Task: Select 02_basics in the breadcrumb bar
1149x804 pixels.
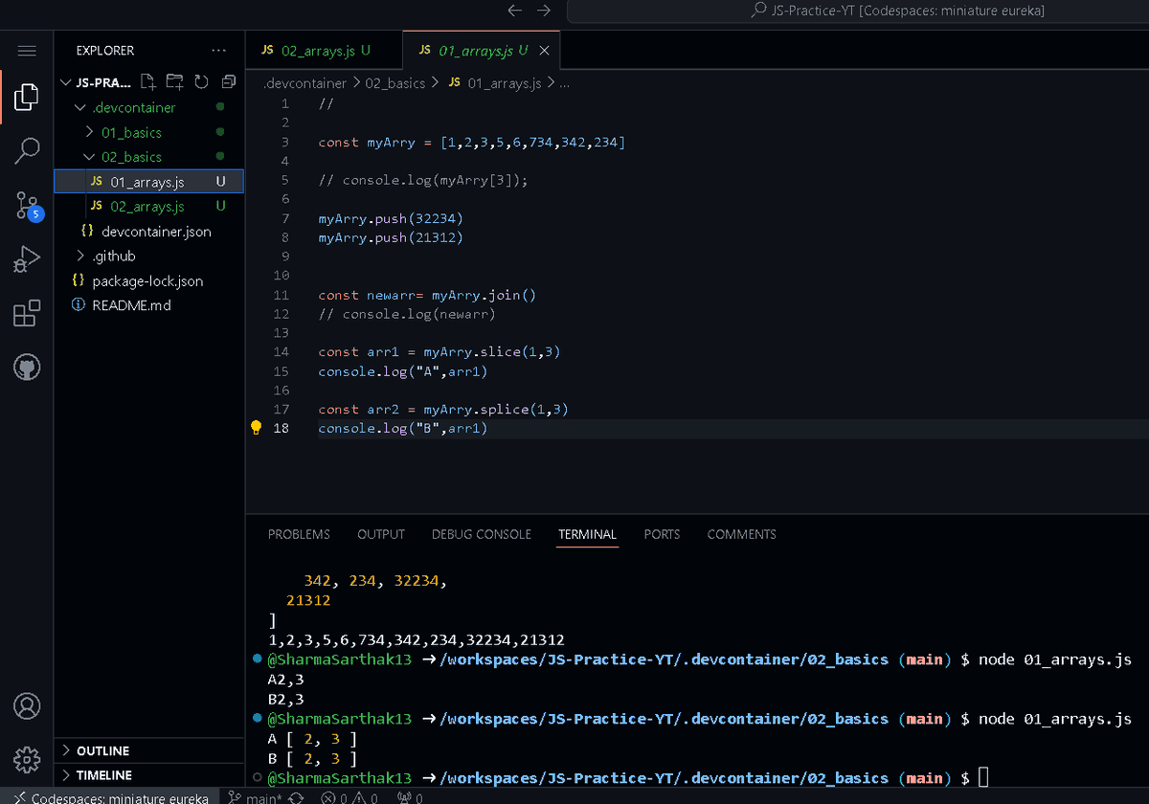Action: [395, 83]
